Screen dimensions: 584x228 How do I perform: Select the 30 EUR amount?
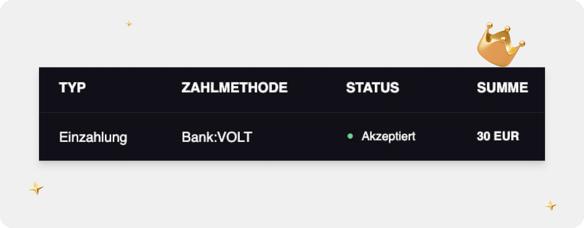(x=498, y=137)
